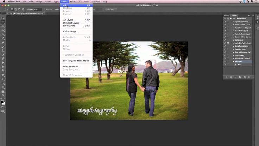
Task: Play selected action in Actions panel
Action: point(235,77)
